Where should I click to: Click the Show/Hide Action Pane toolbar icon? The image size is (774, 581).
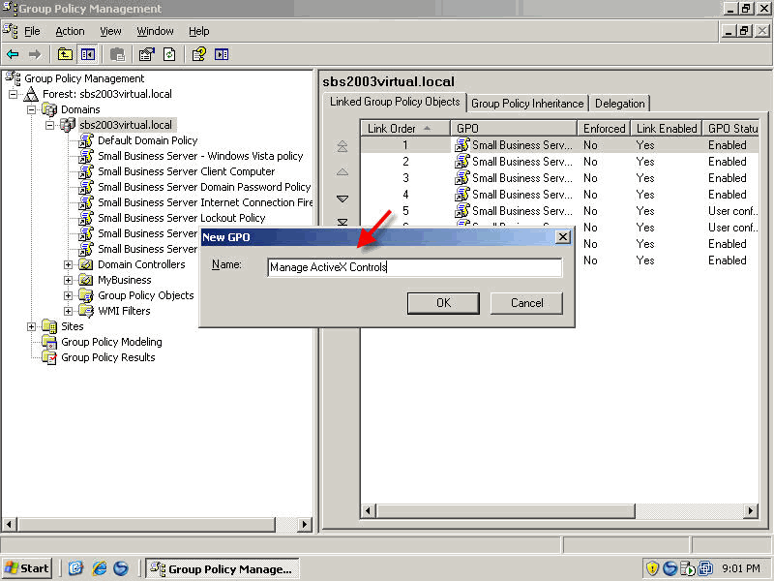click(x=222, y=54)
